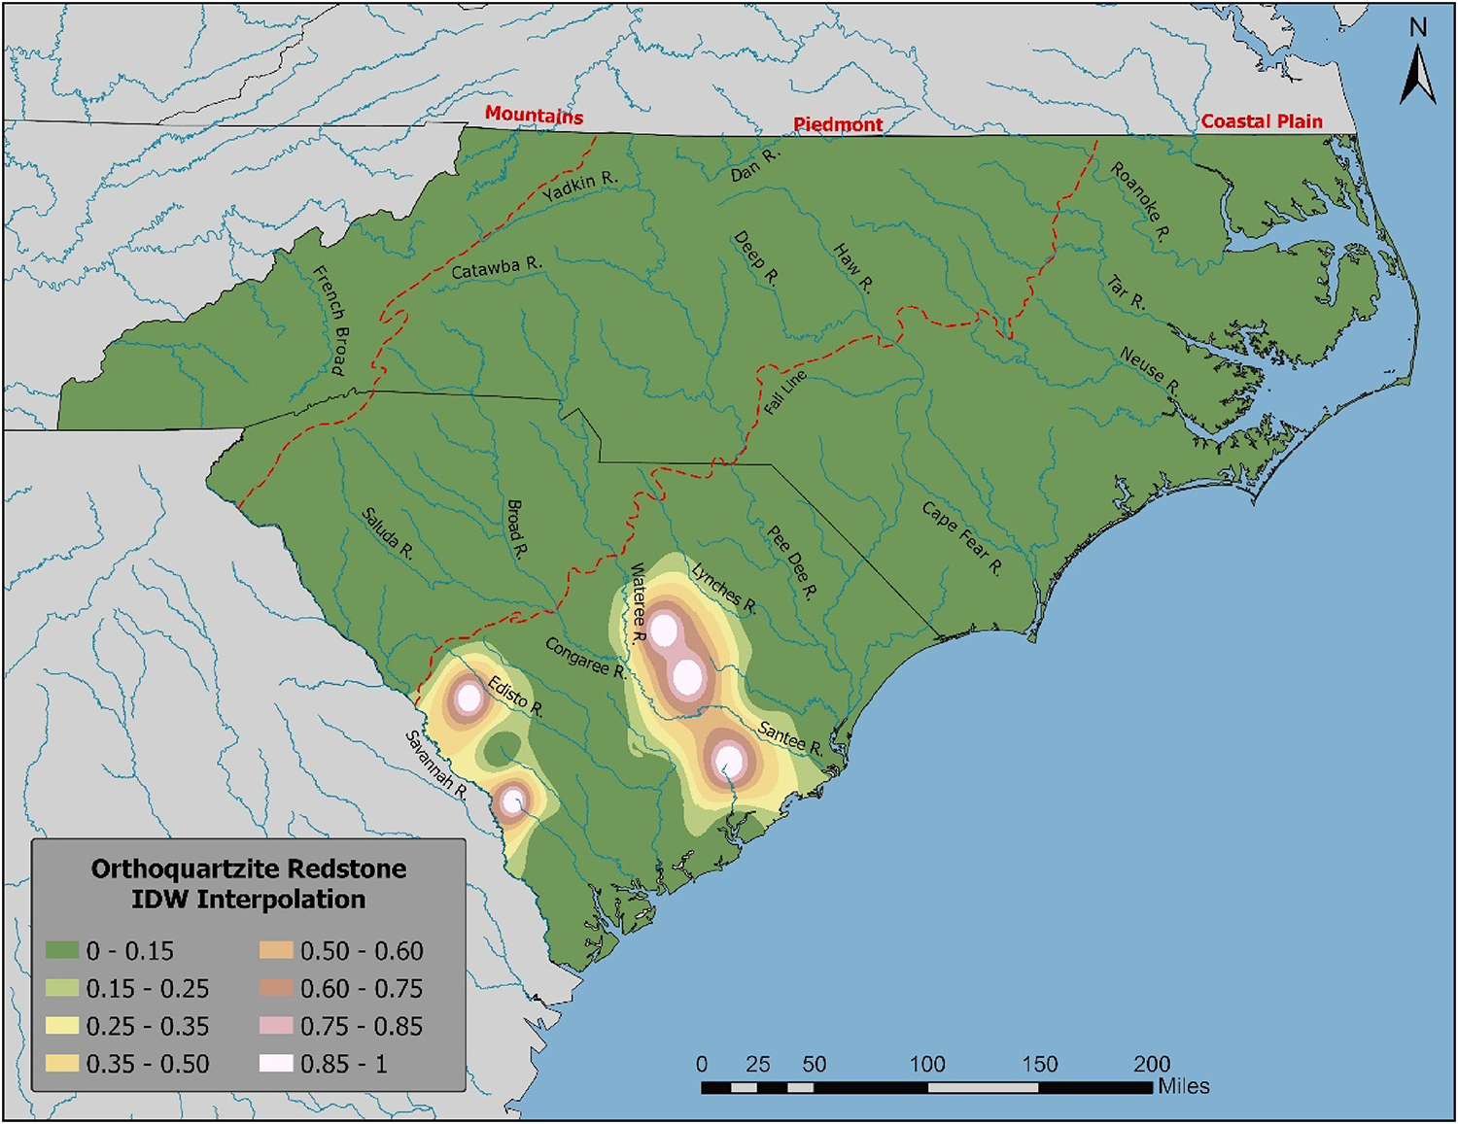Click the white hotspot beside Edisto R. label
The height and width of the screenshot is (1124, 1458).
click(x=469, y=697)
